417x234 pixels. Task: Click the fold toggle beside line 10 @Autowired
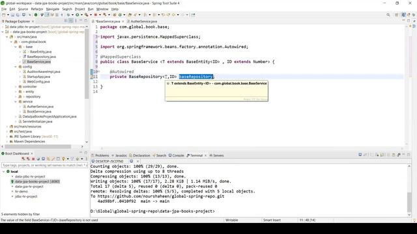tap(99, 71)
